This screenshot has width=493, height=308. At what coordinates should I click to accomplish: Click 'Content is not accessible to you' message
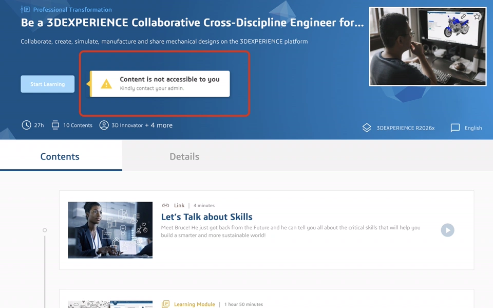coord(169,79)
